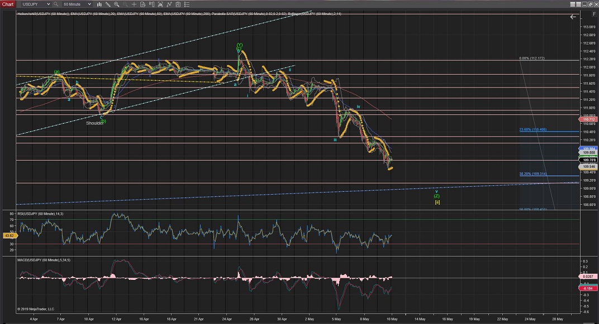Open the bar style chart type icon
The image size is (599, 324).
(x=98, y=4)
